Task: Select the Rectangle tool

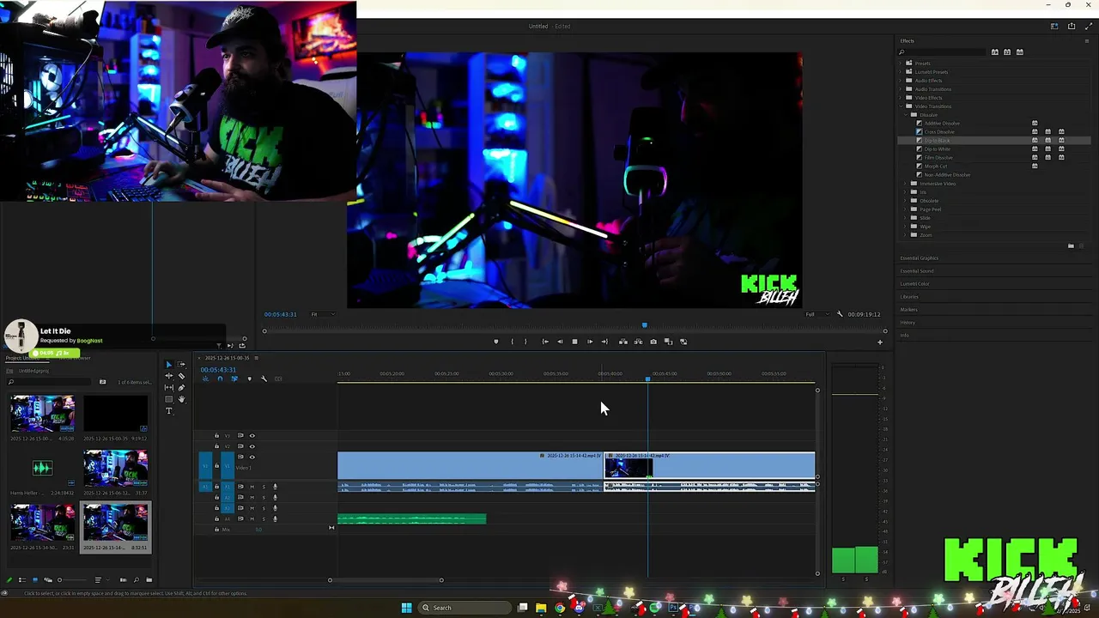Action: point(169,399)
